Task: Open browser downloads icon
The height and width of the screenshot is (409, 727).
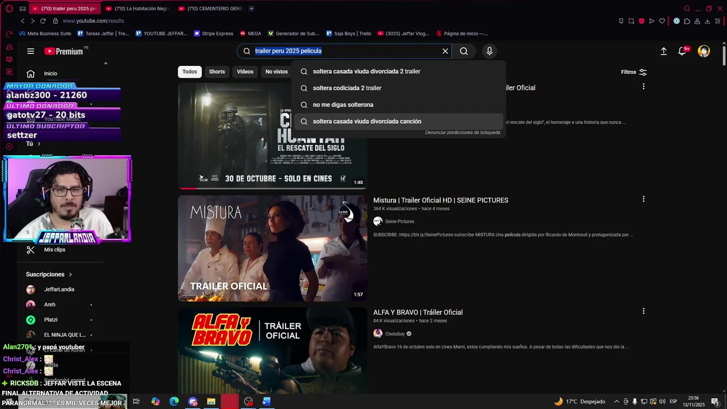Action: coord(707,21)
